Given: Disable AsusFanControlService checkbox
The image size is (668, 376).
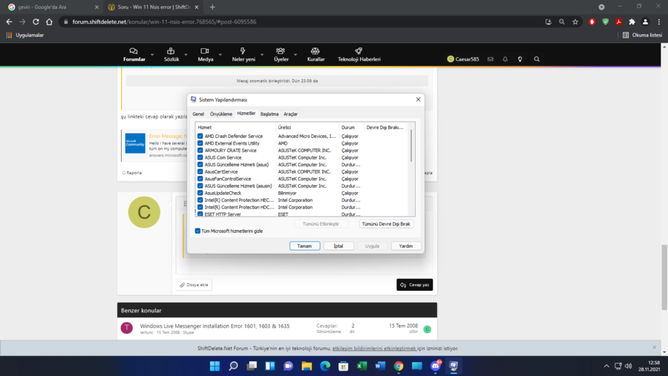Looking at the screenshot, I should (200, 179).
